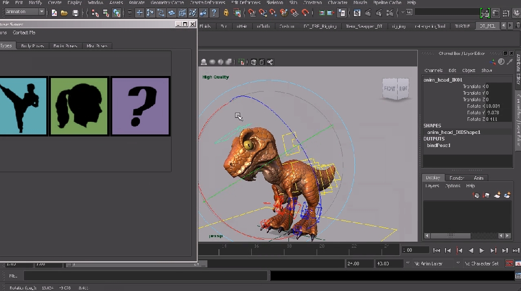This screenshot has height=291, width=521.
Task: Click the question mark miscellaneous mask icon
Action: coord(214,13)
